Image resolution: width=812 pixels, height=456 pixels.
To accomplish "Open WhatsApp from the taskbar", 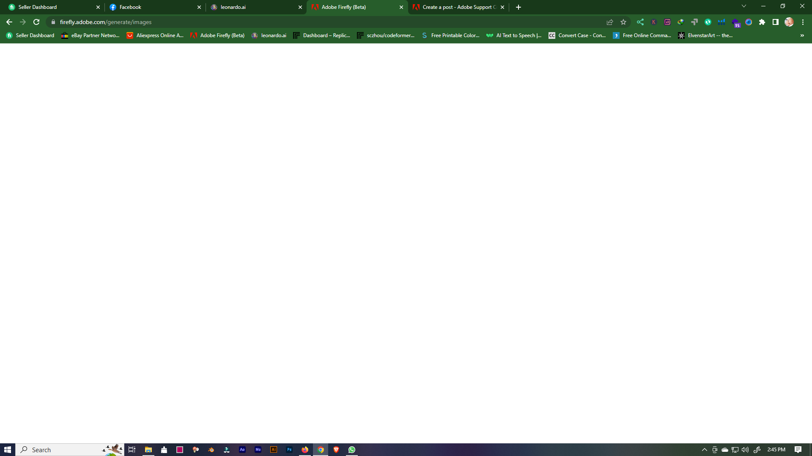I will (352, 450).
